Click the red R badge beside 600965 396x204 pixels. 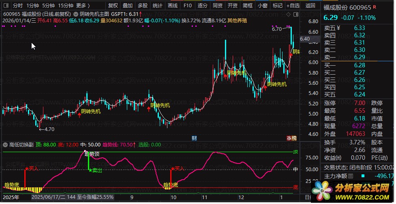point(375,7)
